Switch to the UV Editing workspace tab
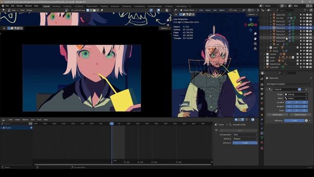This screenshot has width=314, height=177. (x=79, y=6)
